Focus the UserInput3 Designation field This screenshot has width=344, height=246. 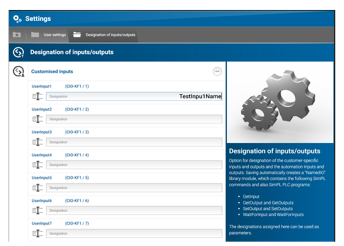pyautogui.click(x=134, y=142)
